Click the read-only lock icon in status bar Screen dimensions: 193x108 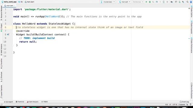[x=187, y=105]
